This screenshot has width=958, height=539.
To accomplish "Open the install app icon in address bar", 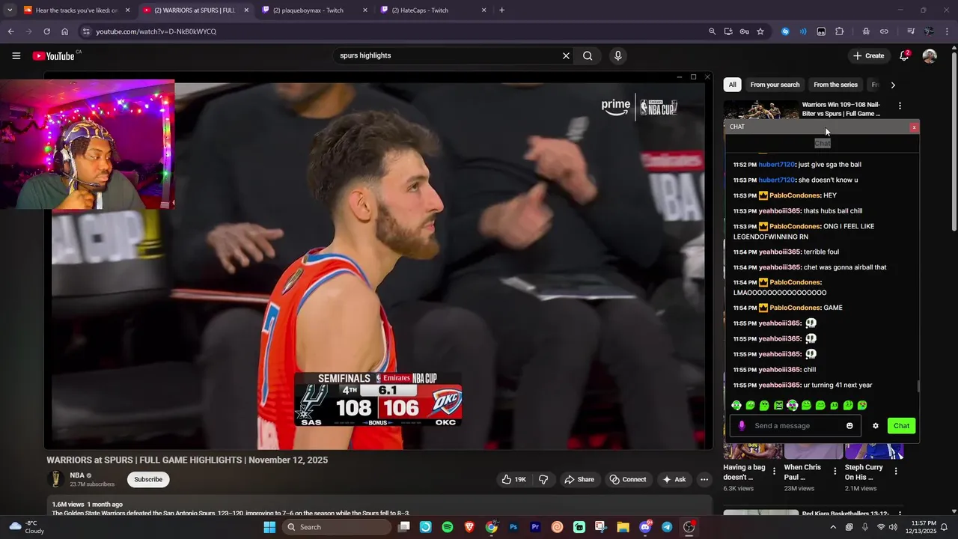I will 728,31.
